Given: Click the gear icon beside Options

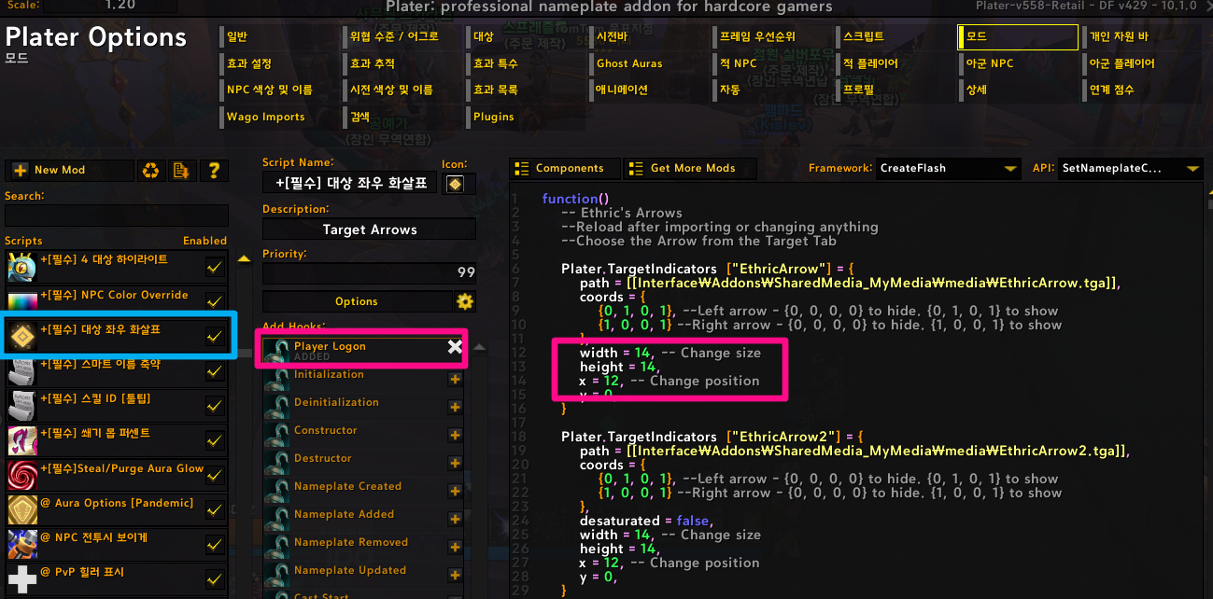Looking at the screenshot, I should tap(464, 302).
